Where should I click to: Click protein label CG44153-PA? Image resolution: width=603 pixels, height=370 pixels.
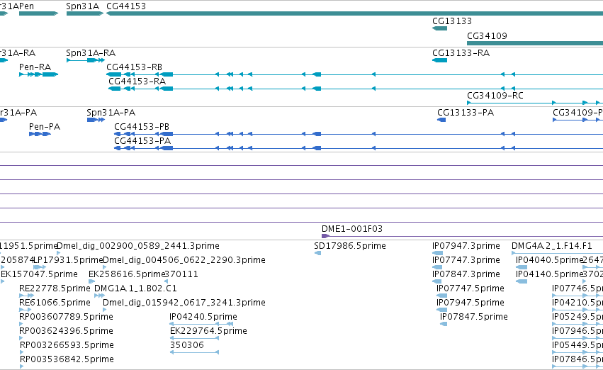tap(142, 141)
